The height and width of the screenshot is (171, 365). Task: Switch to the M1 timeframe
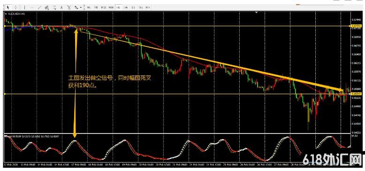pyautogui.click(x=89, y=7)
